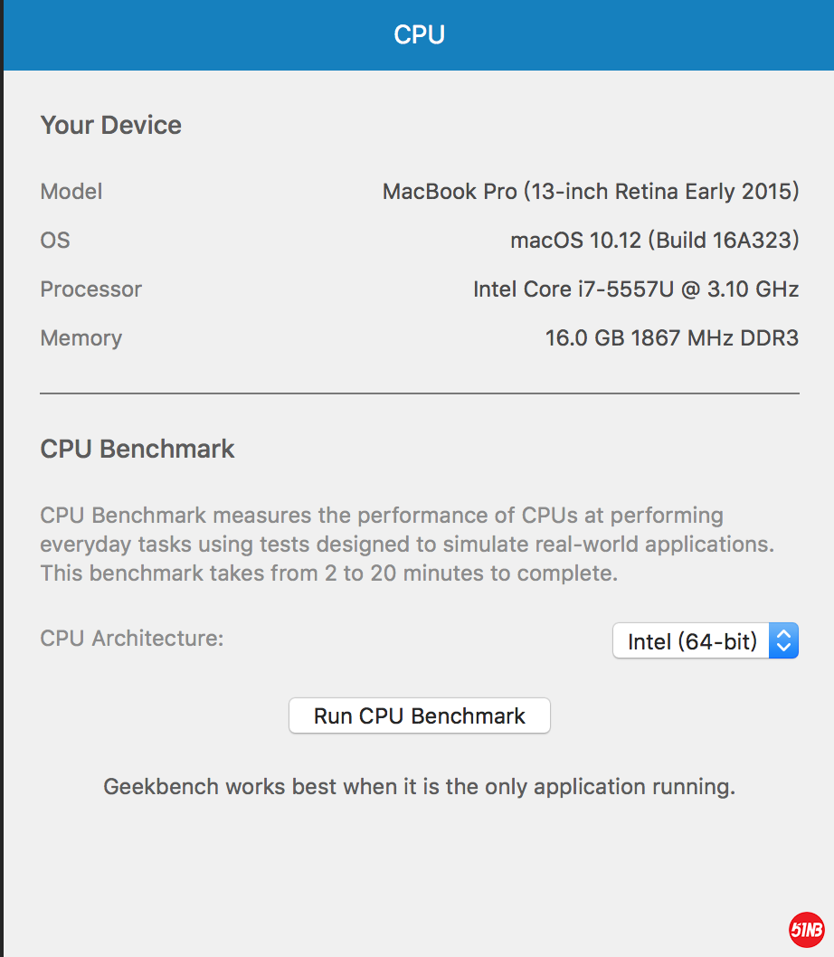Viewport: 834px width, 957px height.
Task: Click the MacBook Pro model value
Action: (591, 192)
